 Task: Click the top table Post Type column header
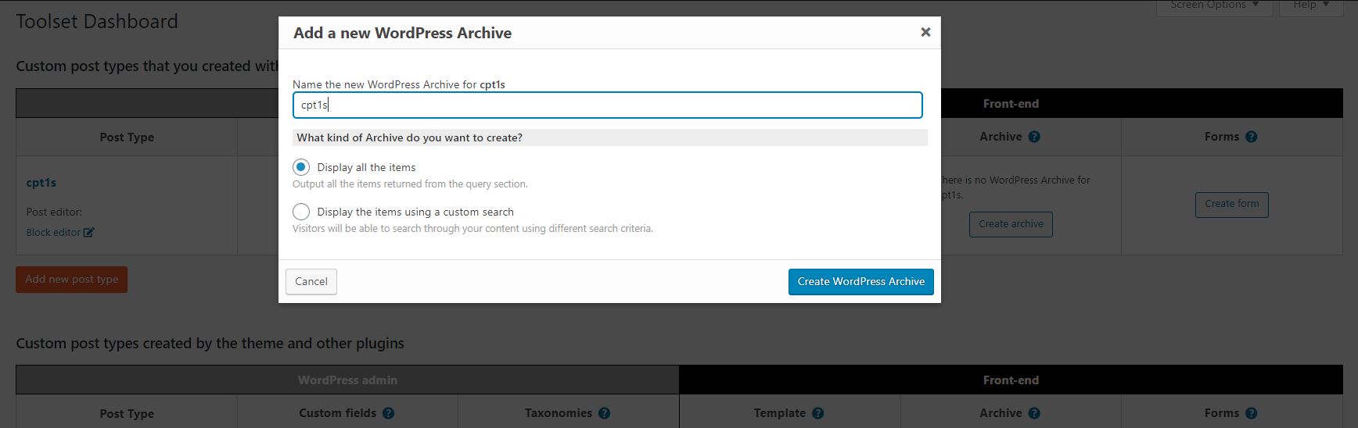(x=127, y=137)
